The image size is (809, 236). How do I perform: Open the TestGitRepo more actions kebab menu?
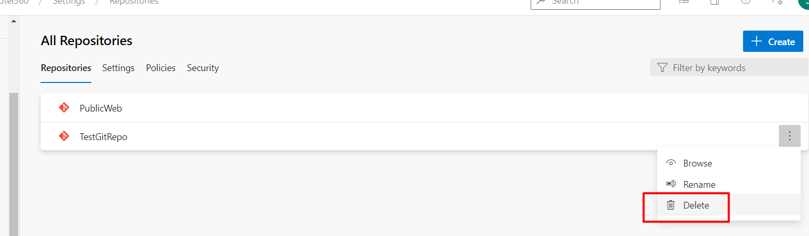790,136
